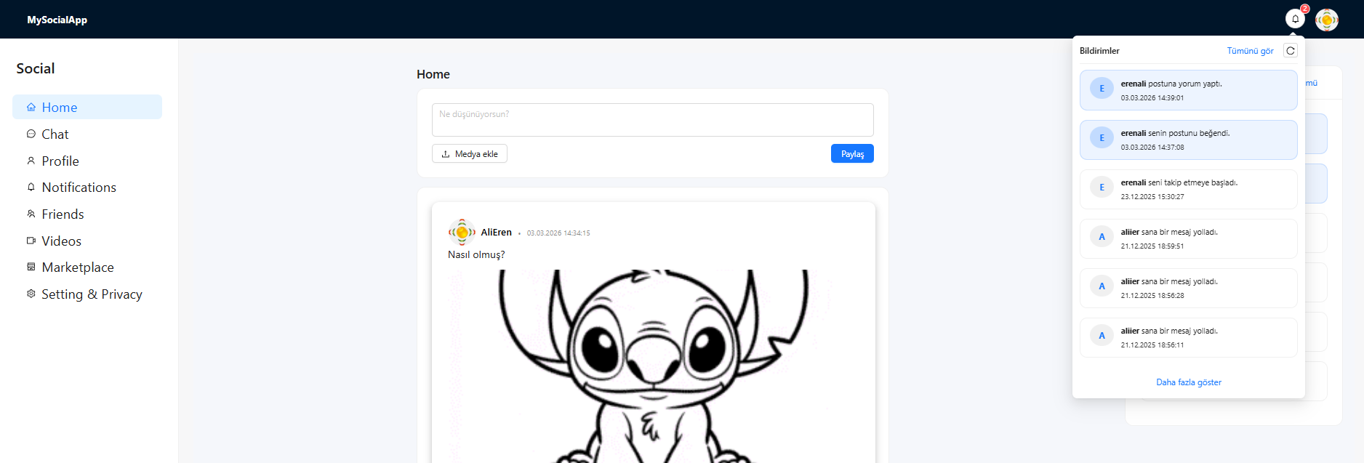Click the Profile person icon in sidebar

pos(31,161)
